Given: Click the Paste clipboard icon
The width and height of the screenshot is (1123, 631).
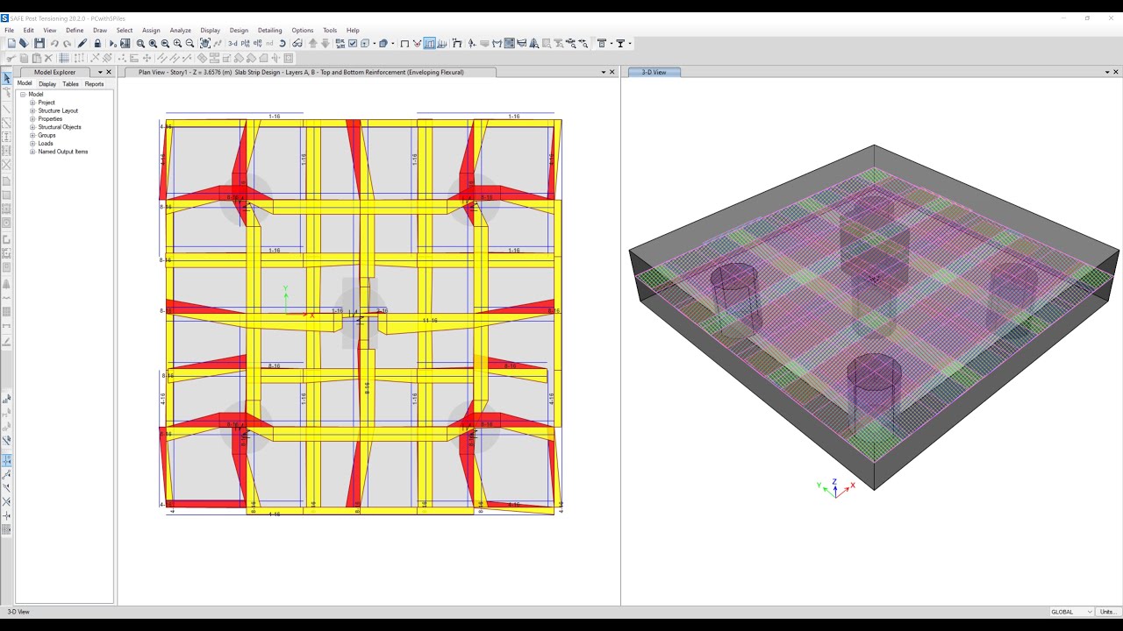Looking at the screenshot, I should (x=37, y=59).
